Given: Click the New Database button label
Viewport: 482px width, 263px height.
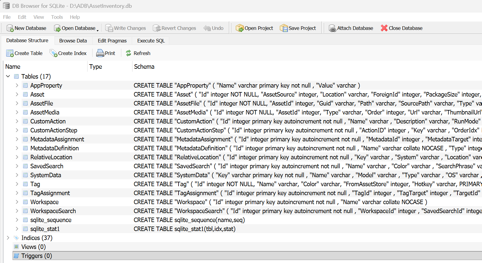Looking at the screenshot, I should 31,28.
